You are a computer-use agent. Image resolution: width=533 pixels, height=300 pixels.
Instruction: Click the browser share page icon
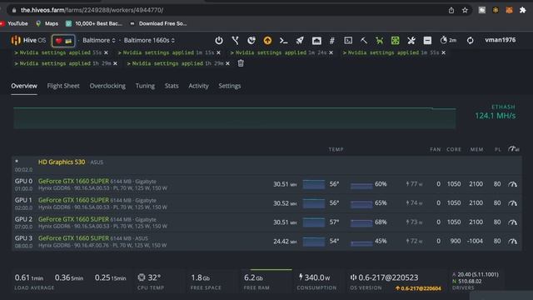click(x=451, y=10)
